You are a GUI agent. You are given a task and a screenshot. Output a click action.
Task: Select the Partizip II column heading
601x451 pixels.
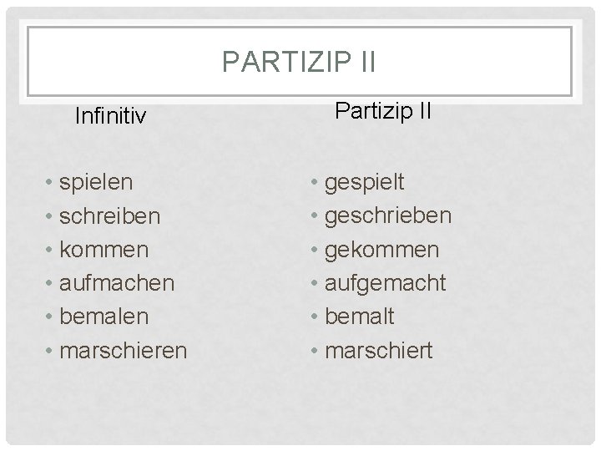pos(383,111)
